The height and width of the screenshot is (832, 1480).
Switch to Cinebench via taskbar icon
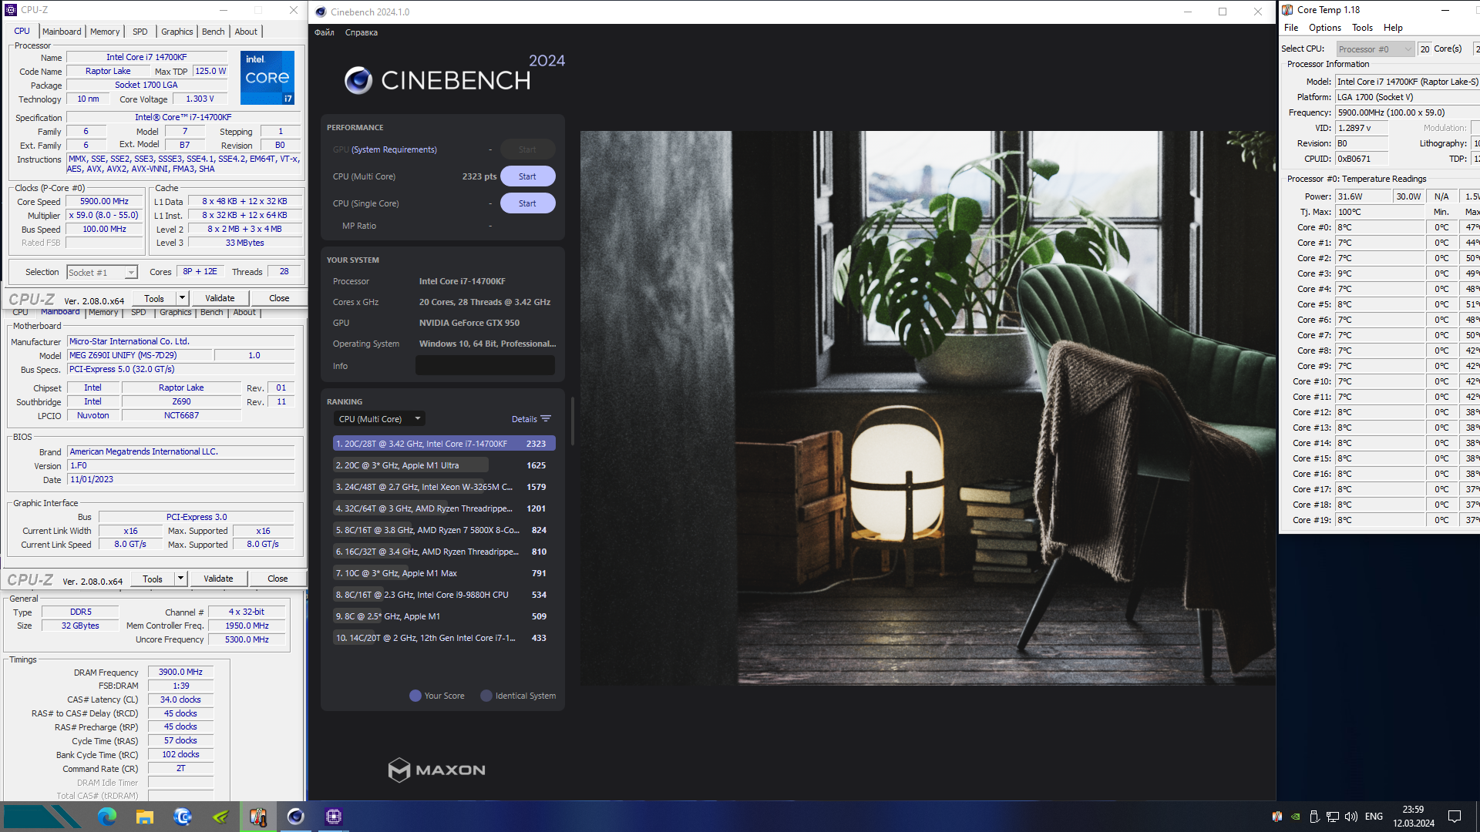[296, 817]
